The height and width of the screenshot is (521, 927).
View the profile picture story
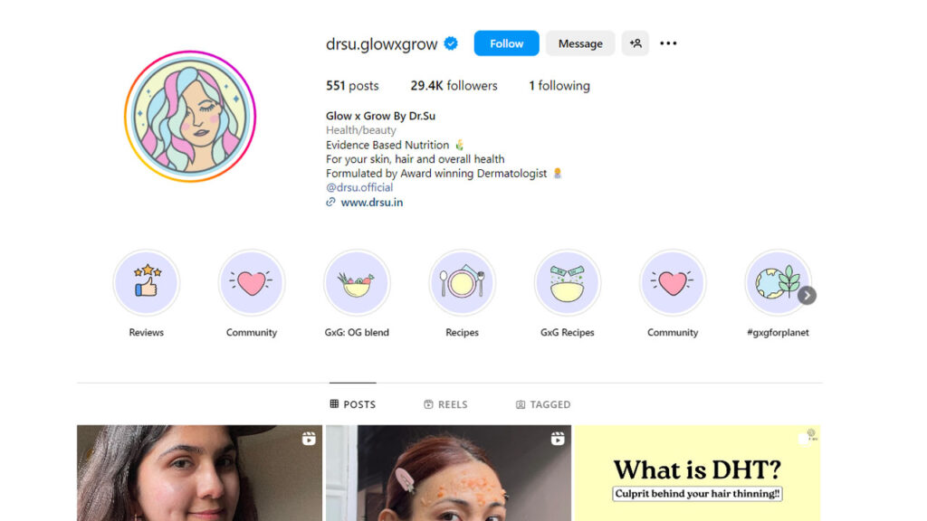point(190,117)
